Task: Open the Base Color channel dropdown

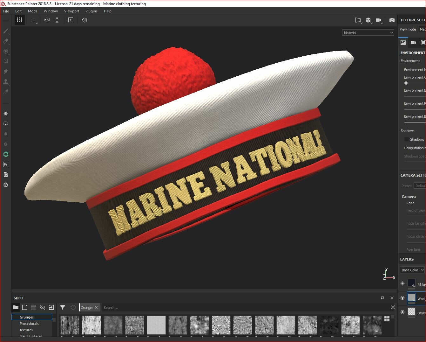Action: [x=412, y=270]
